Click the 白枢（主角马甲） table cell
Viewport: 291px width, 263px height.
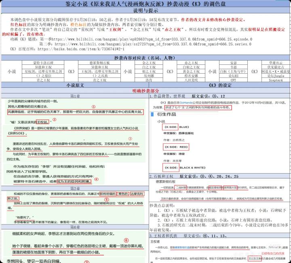[x=233, y=71]
